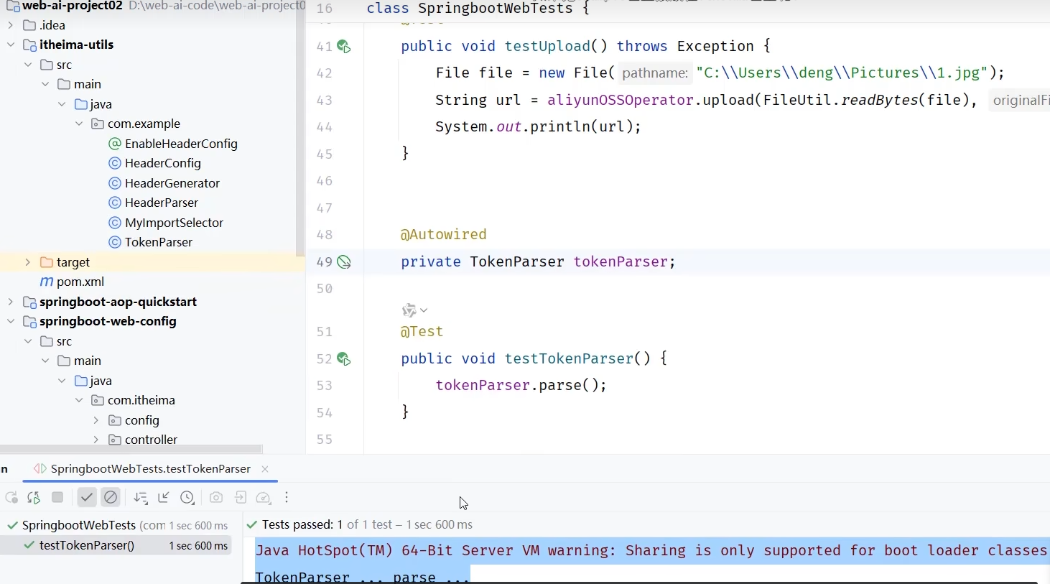
Task: Click the 'Tests passed: 1' status text
Action: click(x=303, y=525)
